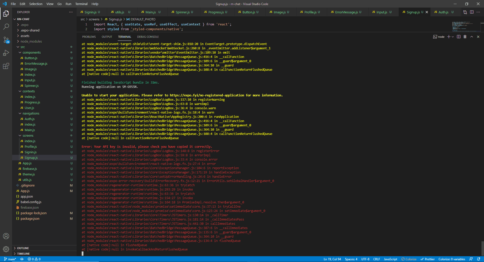Open the Terminal menu
Viewport: 484px width, 262px height.
tap(81, 4)
